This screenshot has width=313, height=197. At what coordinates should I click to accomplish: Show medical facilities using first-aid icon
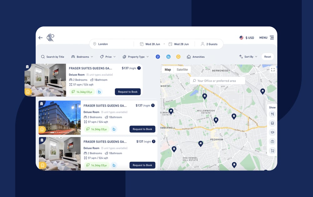point(272,141)
